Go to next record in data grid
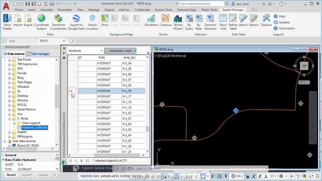322x181 pixels. click(x=82, y=161)
